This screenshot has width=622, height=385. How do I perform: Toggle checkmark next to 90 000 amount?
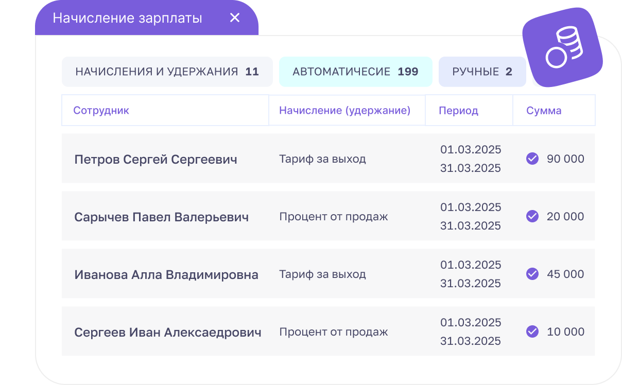[x=532, y=159]
